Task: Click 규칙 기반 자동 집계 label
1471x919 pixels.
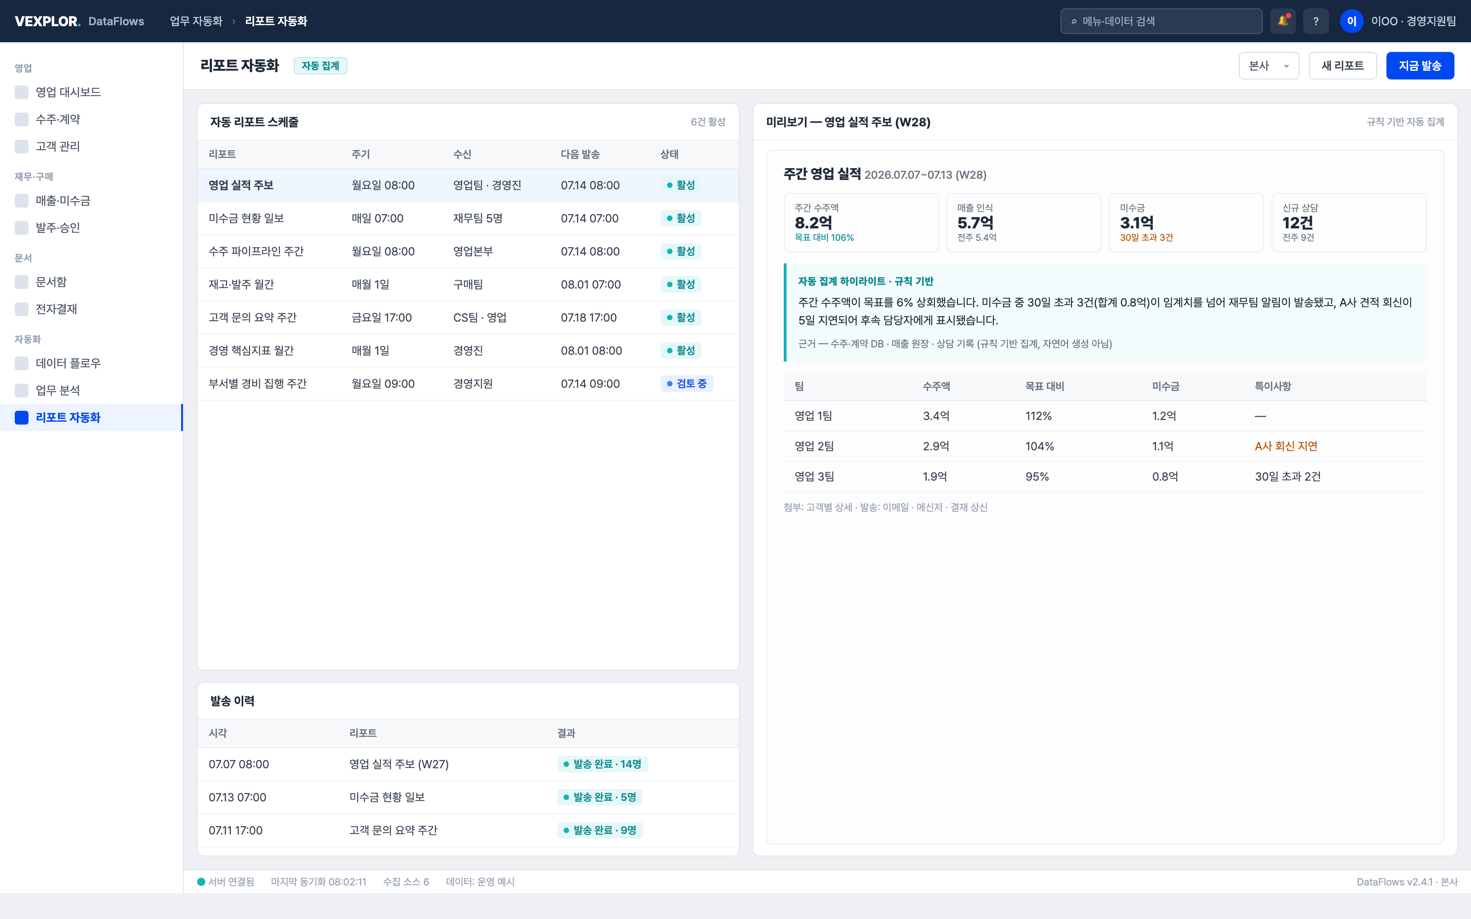Action: [1405, 122]
